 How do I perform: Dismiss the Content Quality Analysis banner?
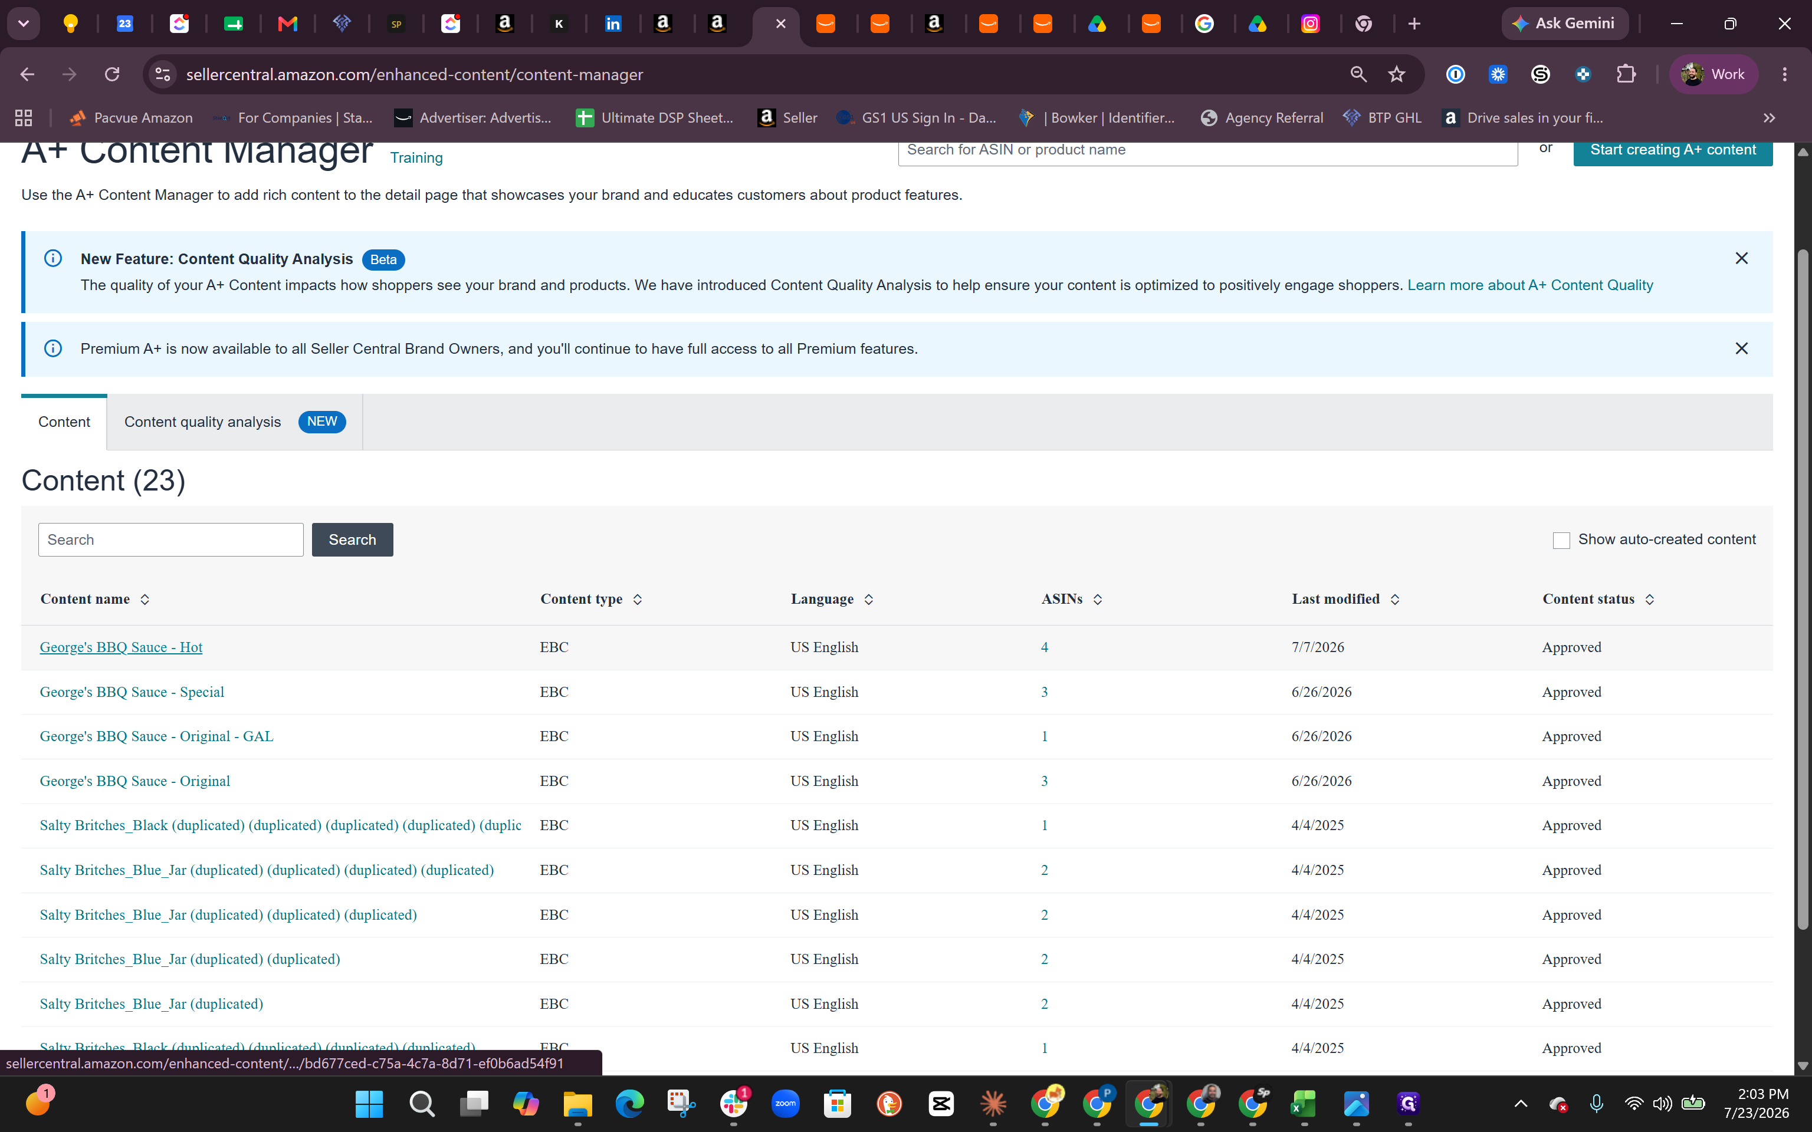pos(1742,258)
